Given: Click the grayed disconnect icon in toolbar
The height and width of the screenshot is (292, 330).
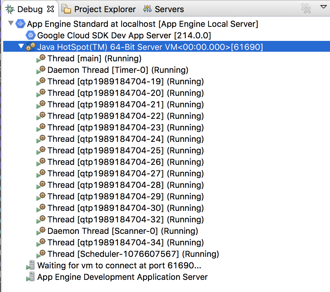Looking at the screenshot, I should [x=306, y=8].
